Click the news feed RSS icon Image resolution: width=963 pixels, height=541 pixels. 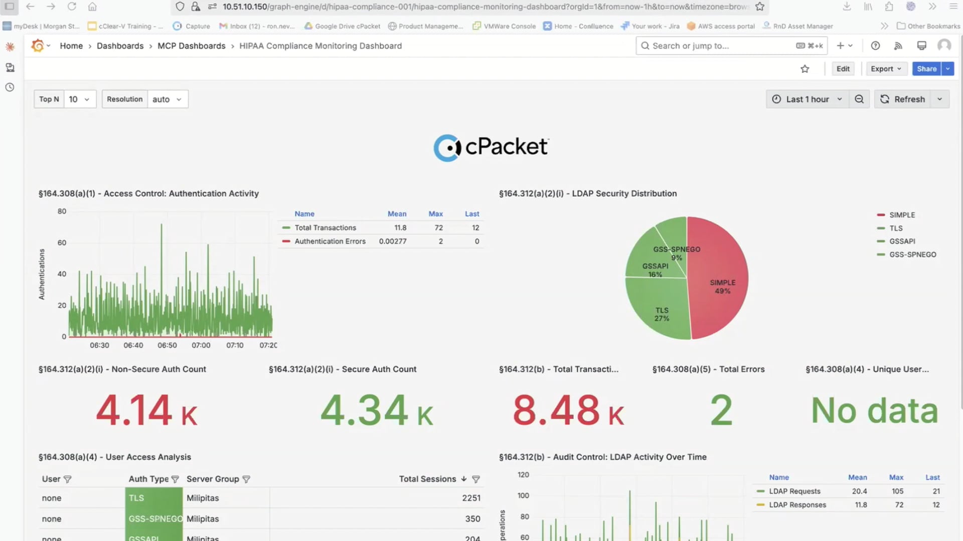(x=897, y=46)
